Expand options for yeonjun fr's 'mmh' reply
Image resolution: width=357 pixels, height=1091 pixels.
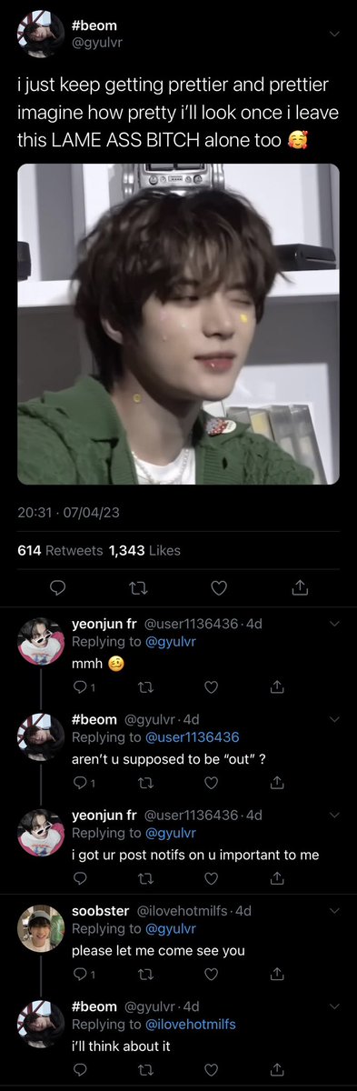tap(333, 624)
